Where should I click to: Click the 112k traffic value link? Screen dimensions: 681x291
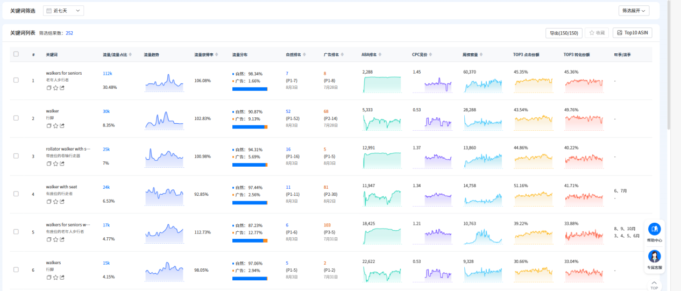point(107,73)
